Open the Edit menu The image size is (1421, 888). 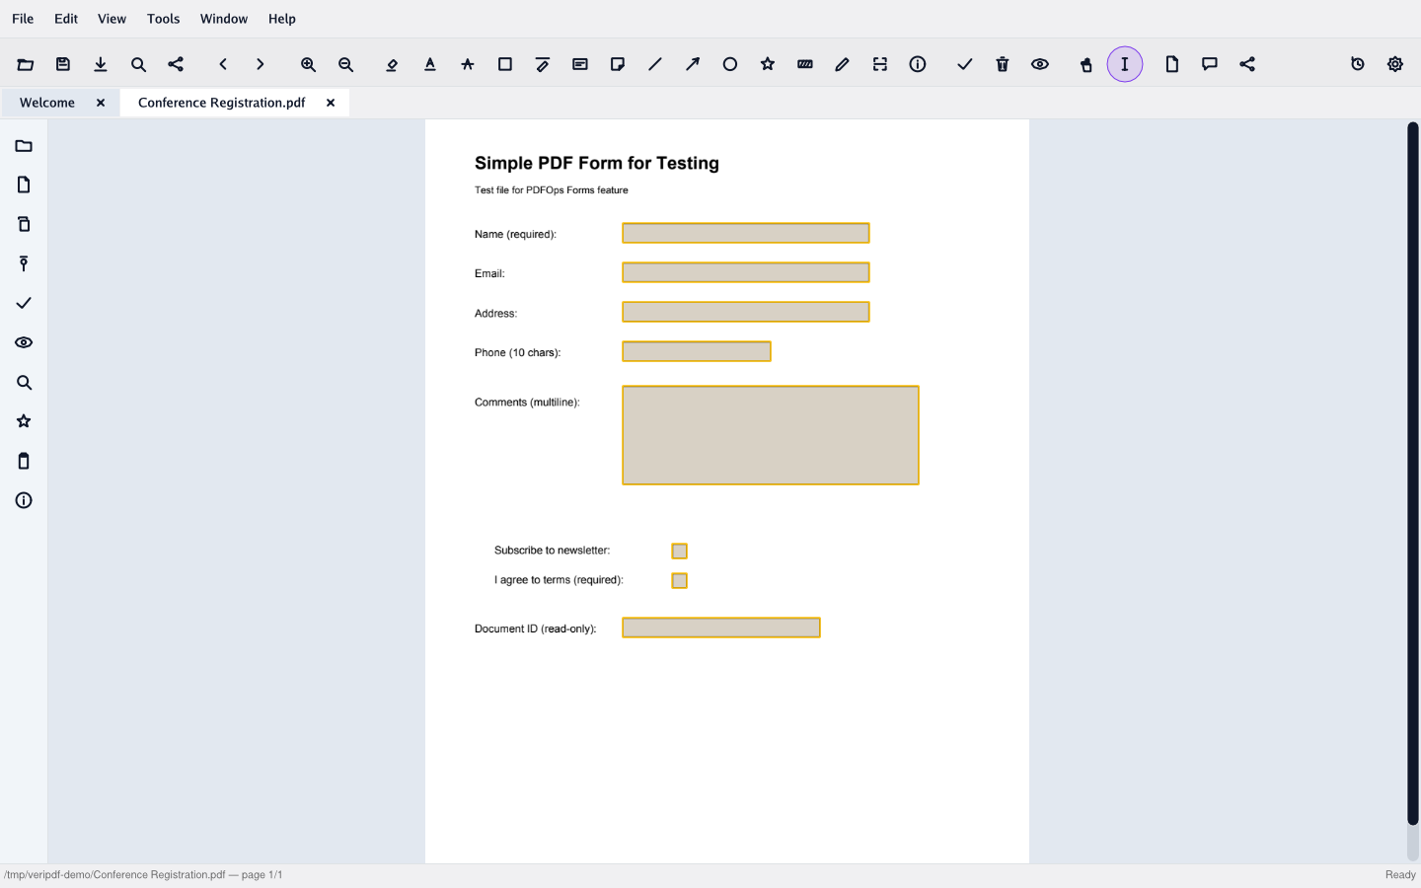tap(66, 19)
